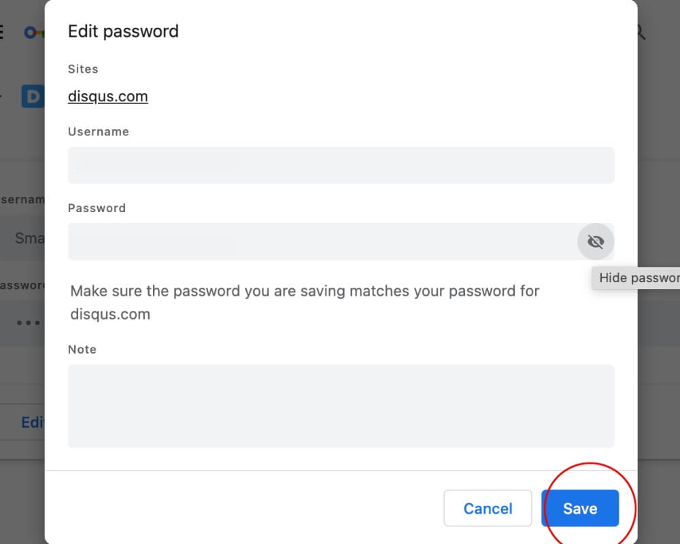Click the Hide password tooltip
Screen dimensions: 680x544
638,277
